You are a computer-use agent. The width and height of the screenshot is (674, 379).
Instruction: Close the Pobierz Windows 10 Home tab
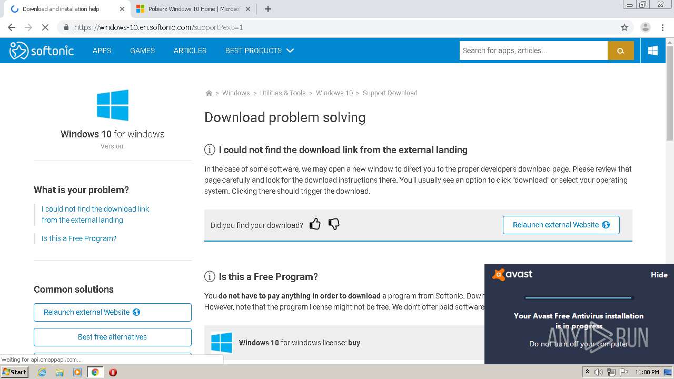[x=248, y=9]
